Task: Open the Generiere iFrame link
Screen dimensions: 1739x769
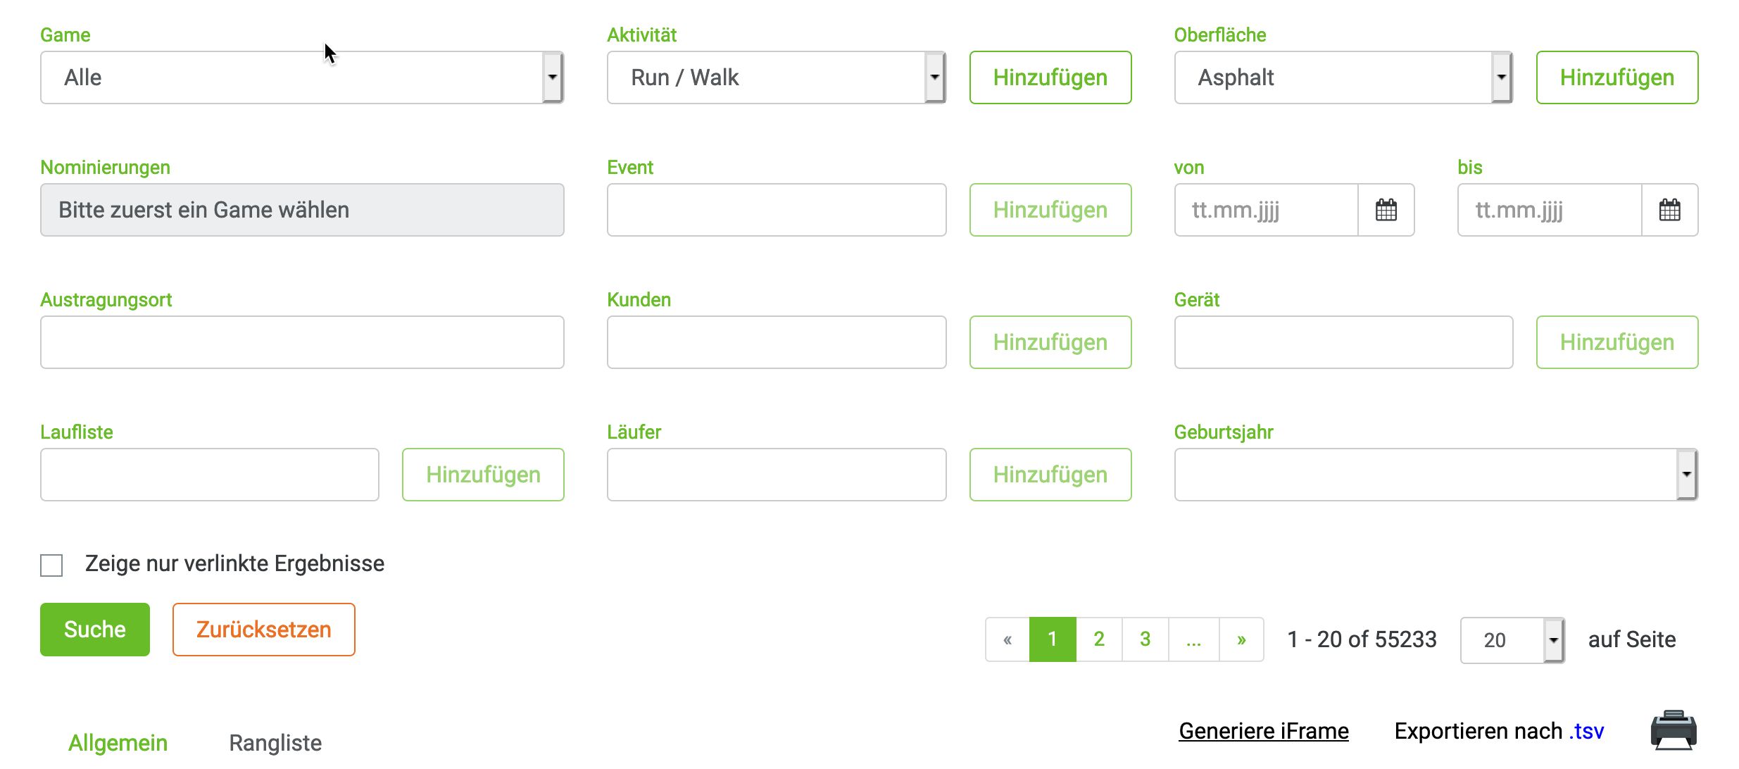Action: click(x=1263, y=731)
